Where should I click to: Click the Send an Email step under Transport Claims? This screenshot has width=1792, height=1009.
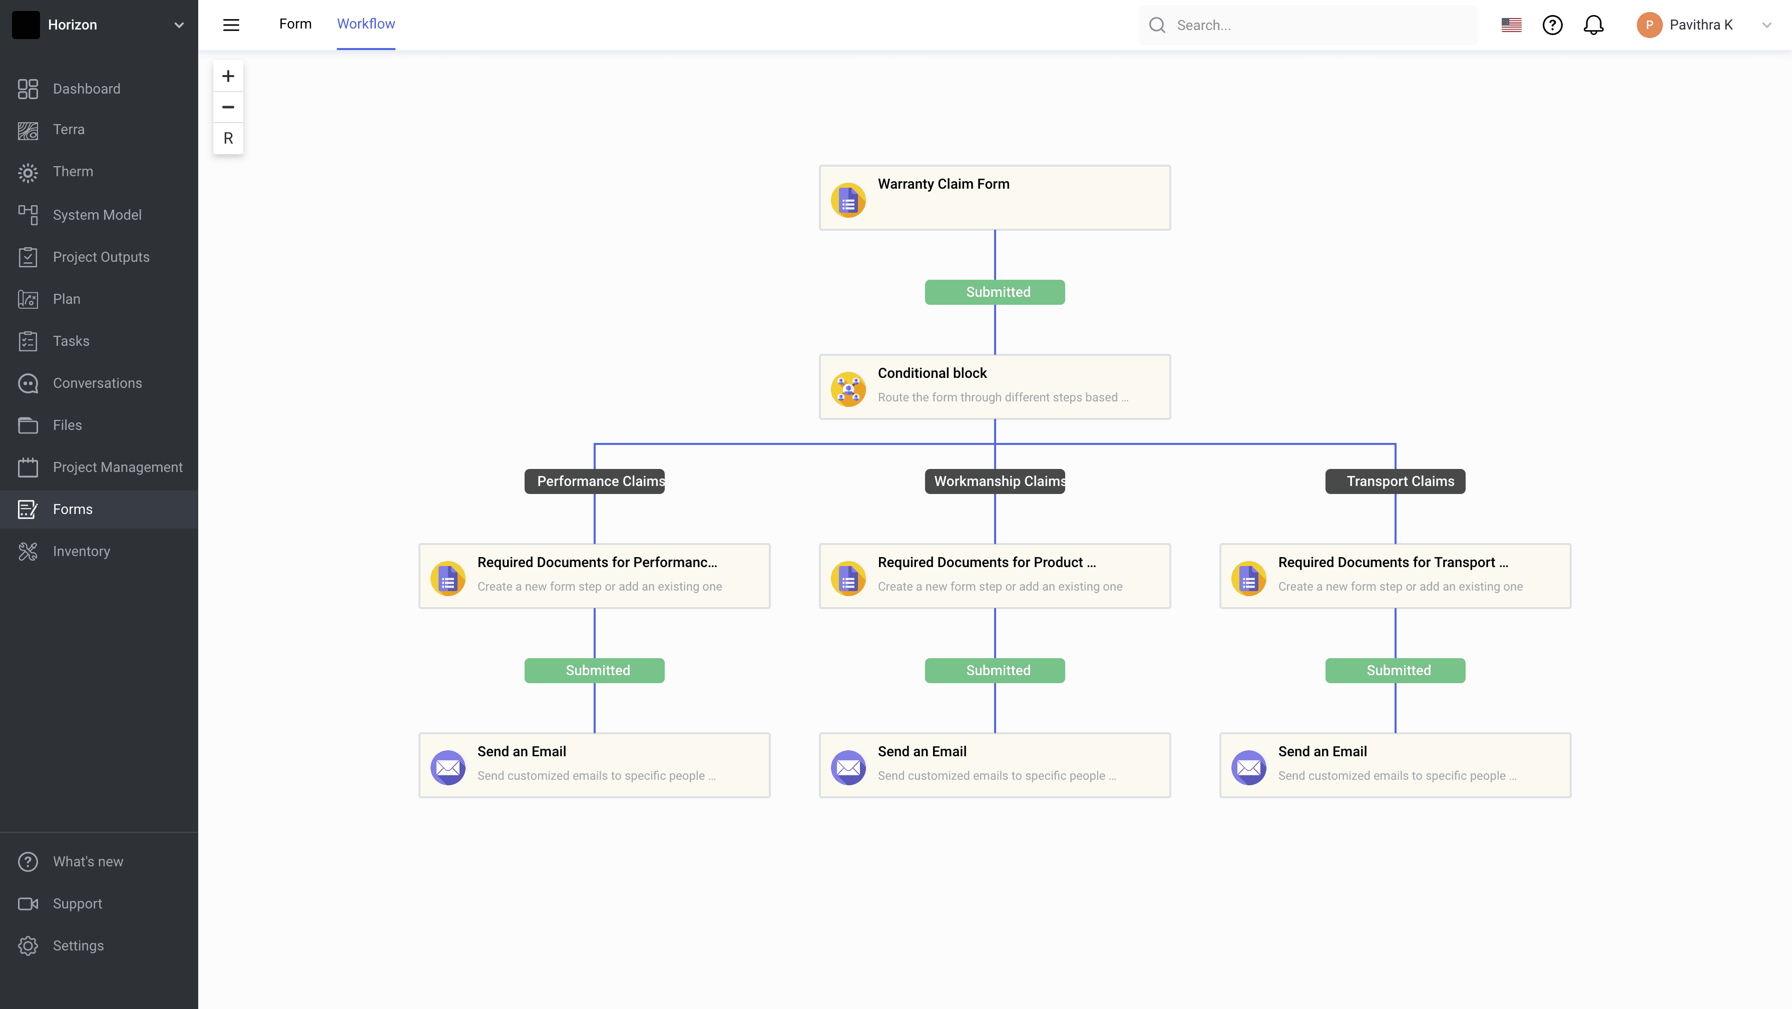point(1394,764)
